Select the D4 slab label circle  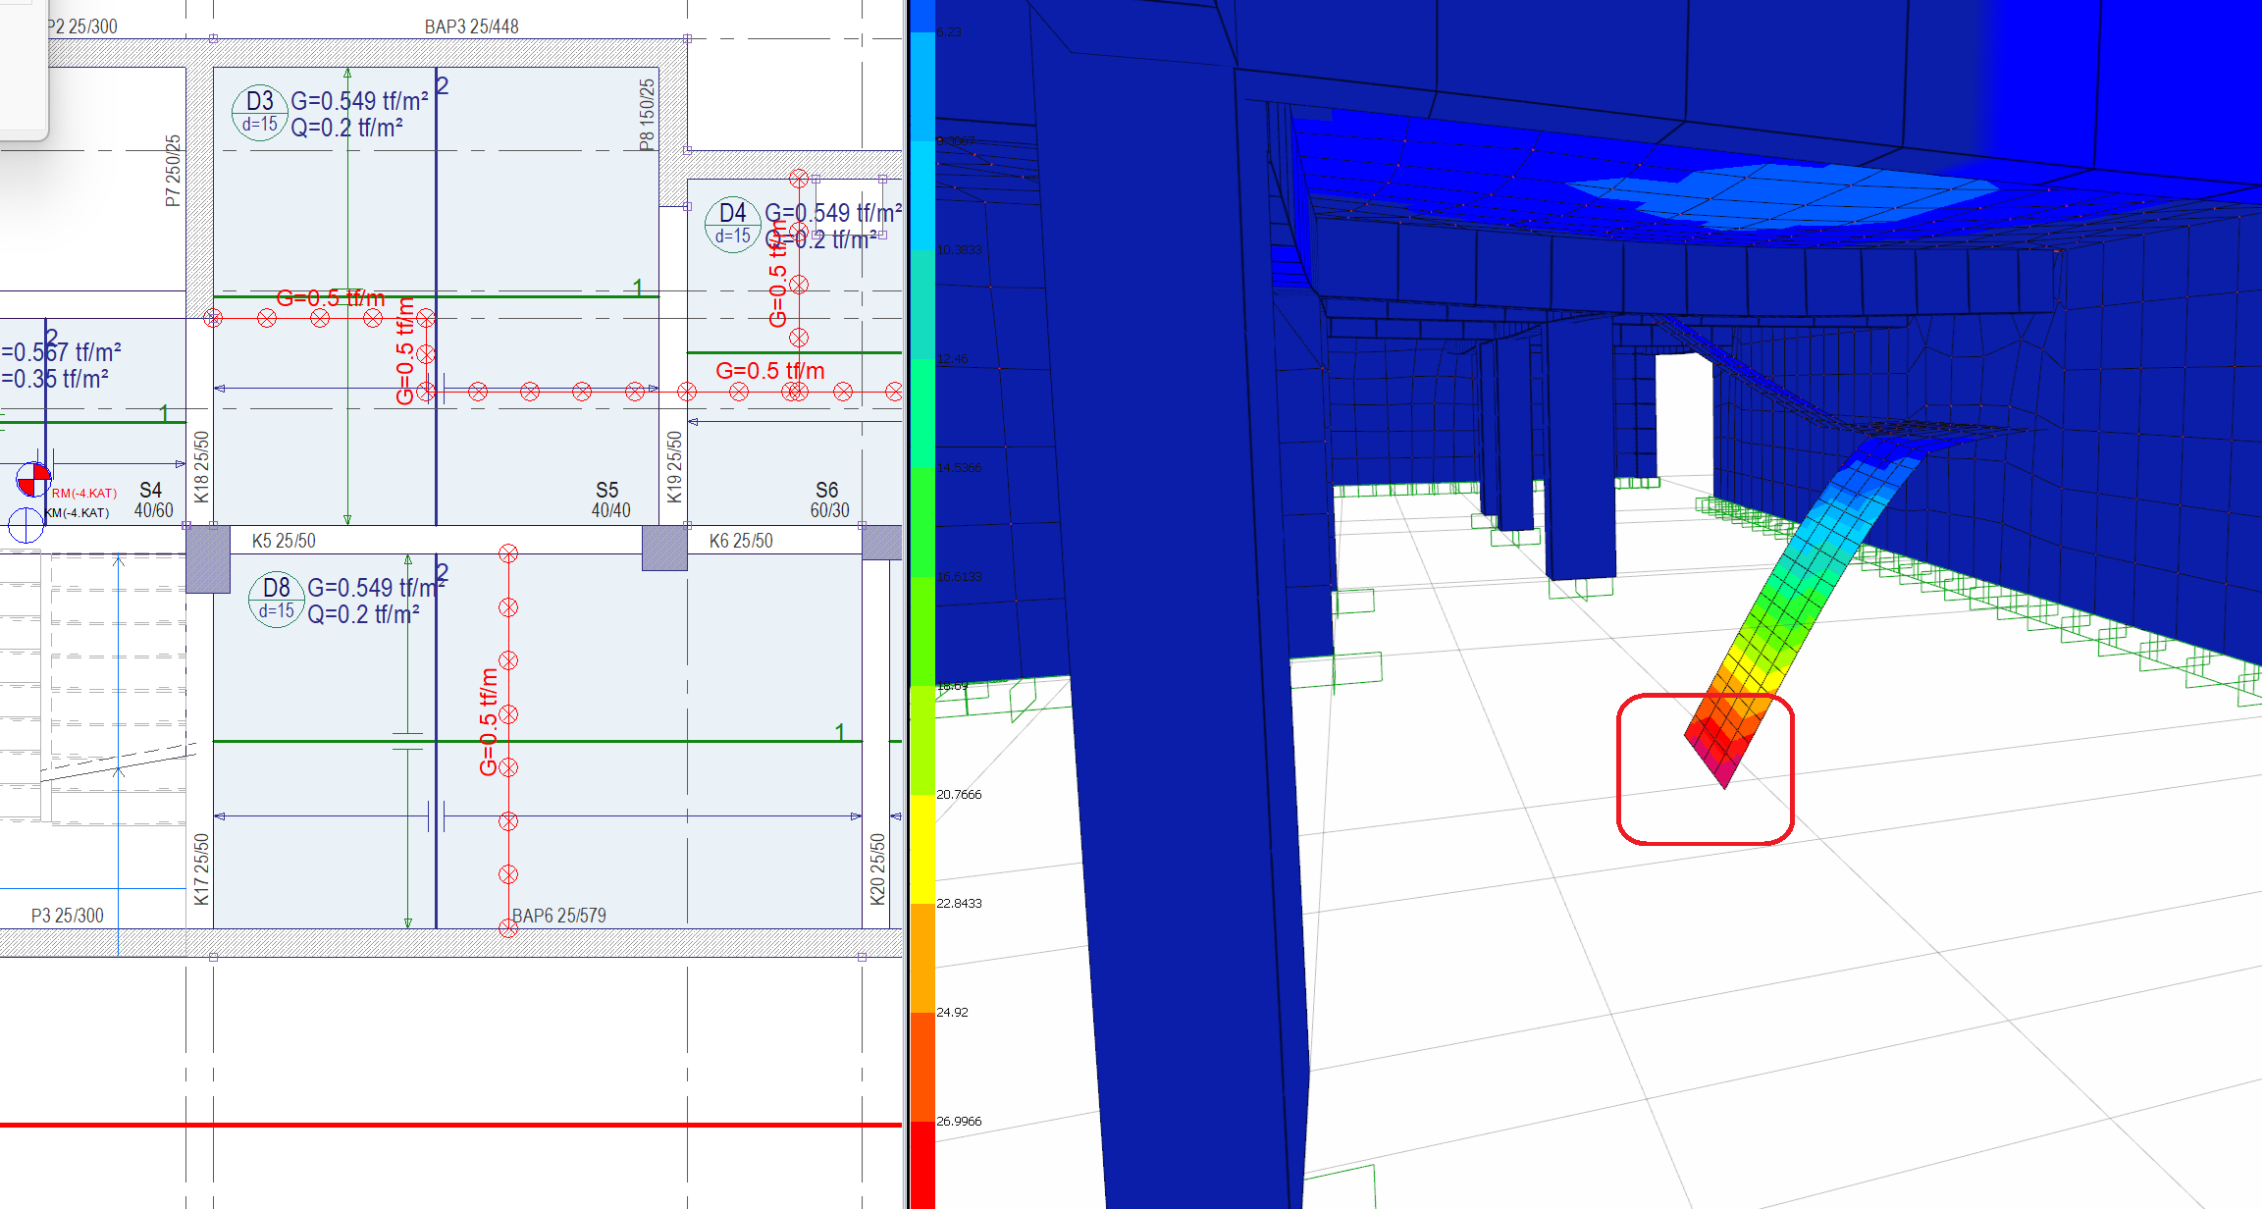[733, 224]
